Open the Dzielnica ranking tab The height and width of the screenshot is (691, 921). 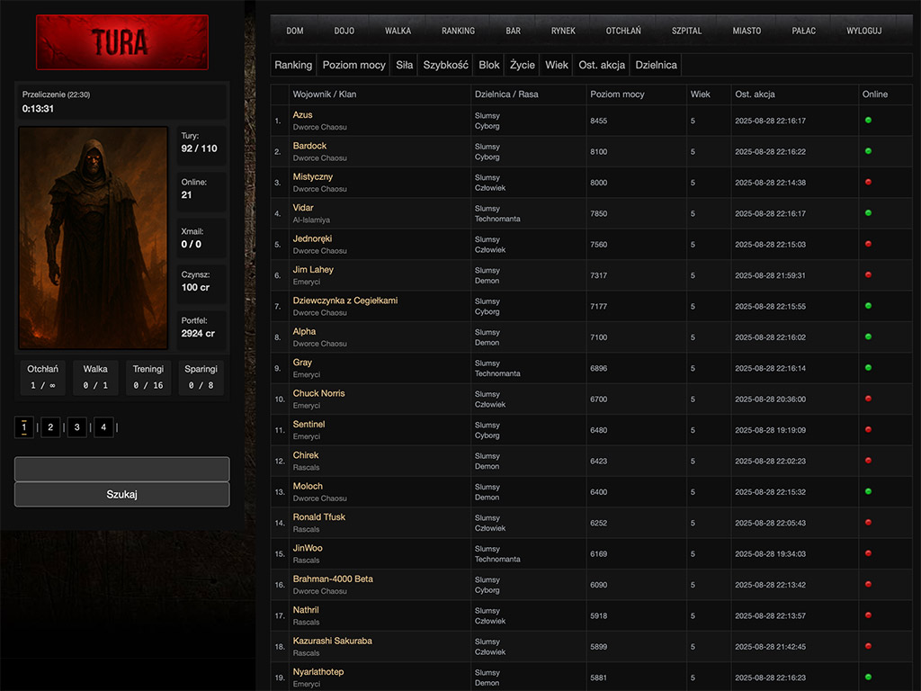(656, 65)
